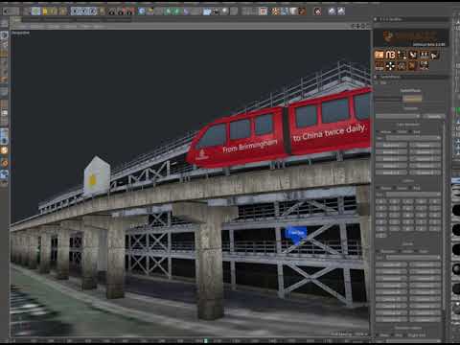Click the yellow circle sign on the white board
The width and height of the screenshot is (460, 345).
[92, 180]
